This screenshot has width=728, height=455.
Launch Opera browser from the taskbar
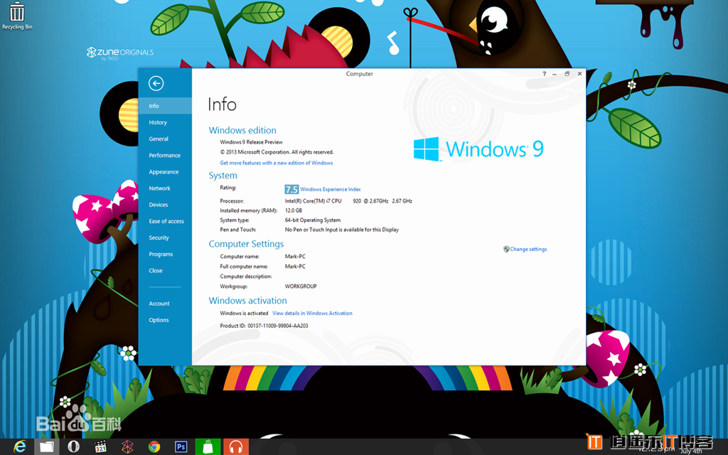click(x=73, y=446)
